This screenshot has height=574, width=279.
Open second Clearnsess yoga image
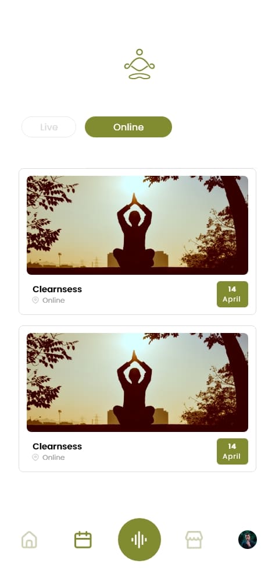pyautogui.click(x=138, y=382)
